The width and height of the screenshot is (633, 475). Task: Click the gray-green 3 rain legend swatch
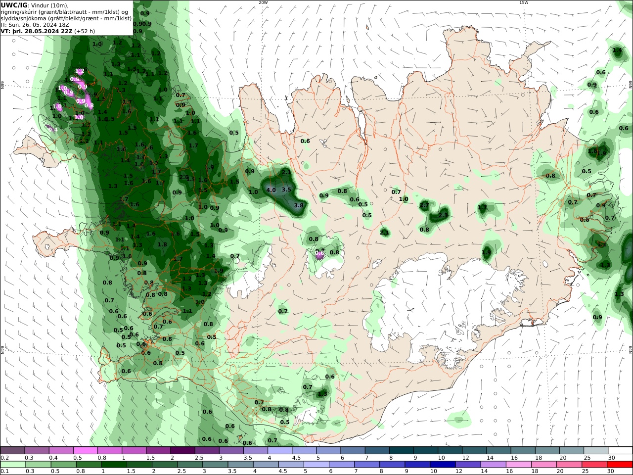[x=215, y=465]
